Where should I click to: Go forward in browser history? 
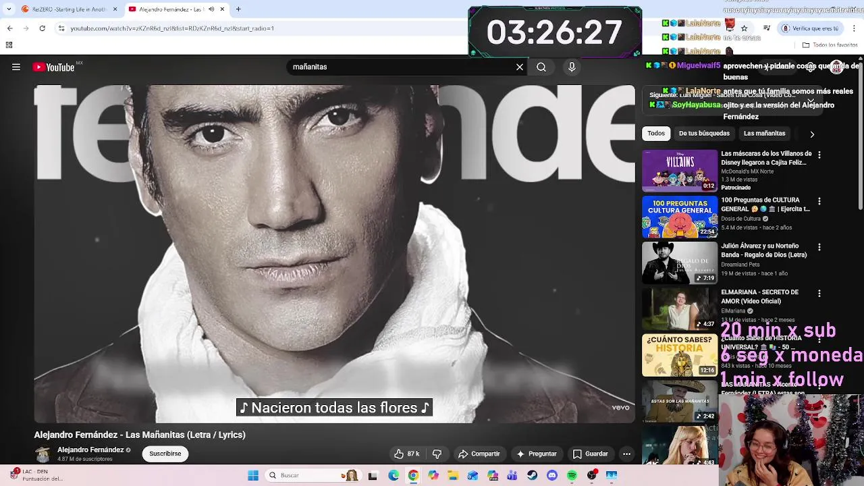26,28
